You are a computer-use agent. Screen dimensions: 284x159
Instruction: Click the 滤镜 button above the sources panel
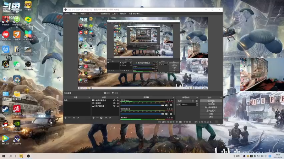(115, 93)
